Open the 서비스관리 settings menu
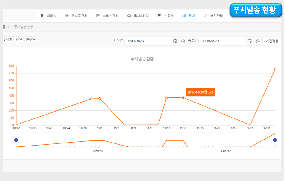The width and height of the screenshot is (285, 181). tap(107, 16)
